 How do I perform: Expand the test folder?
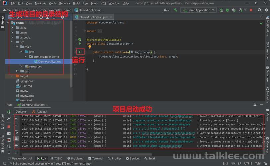coord(17,71)
